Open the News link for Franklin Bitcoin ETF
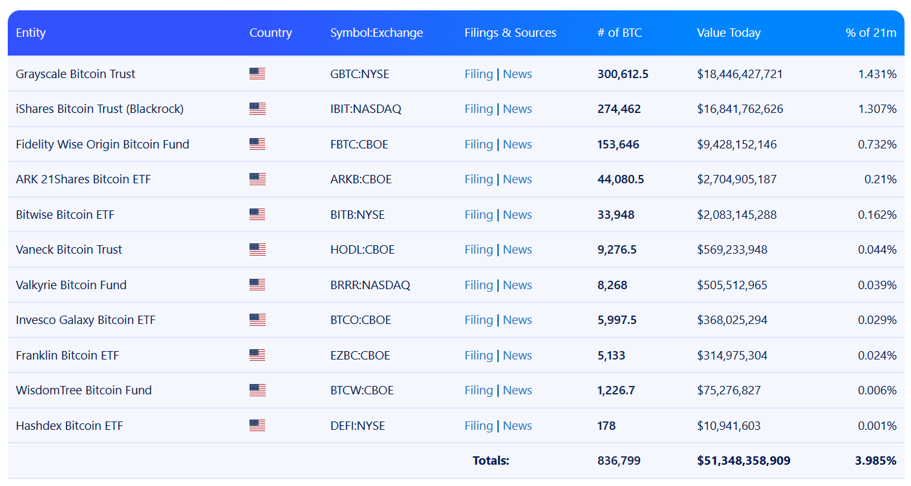Image resolution: width=911 pixels, height=486 pixels. point(517,356)
